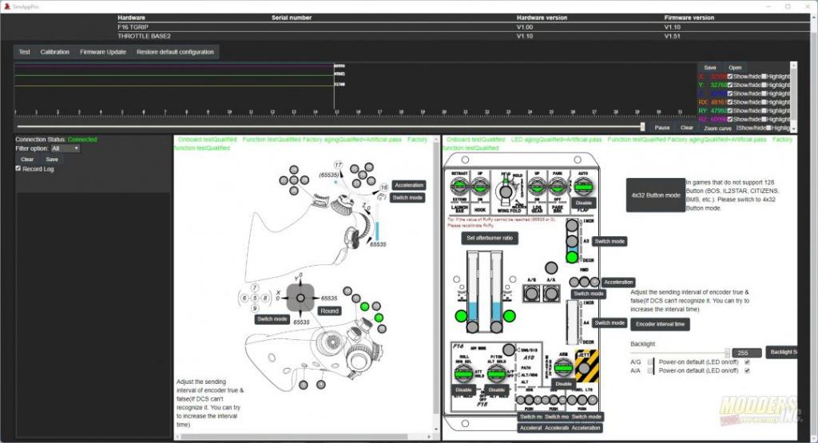Viewport: 818px width, 443px height.
Task: Click Switch mode next to the A3 encoder
Action: pos(610,241)
